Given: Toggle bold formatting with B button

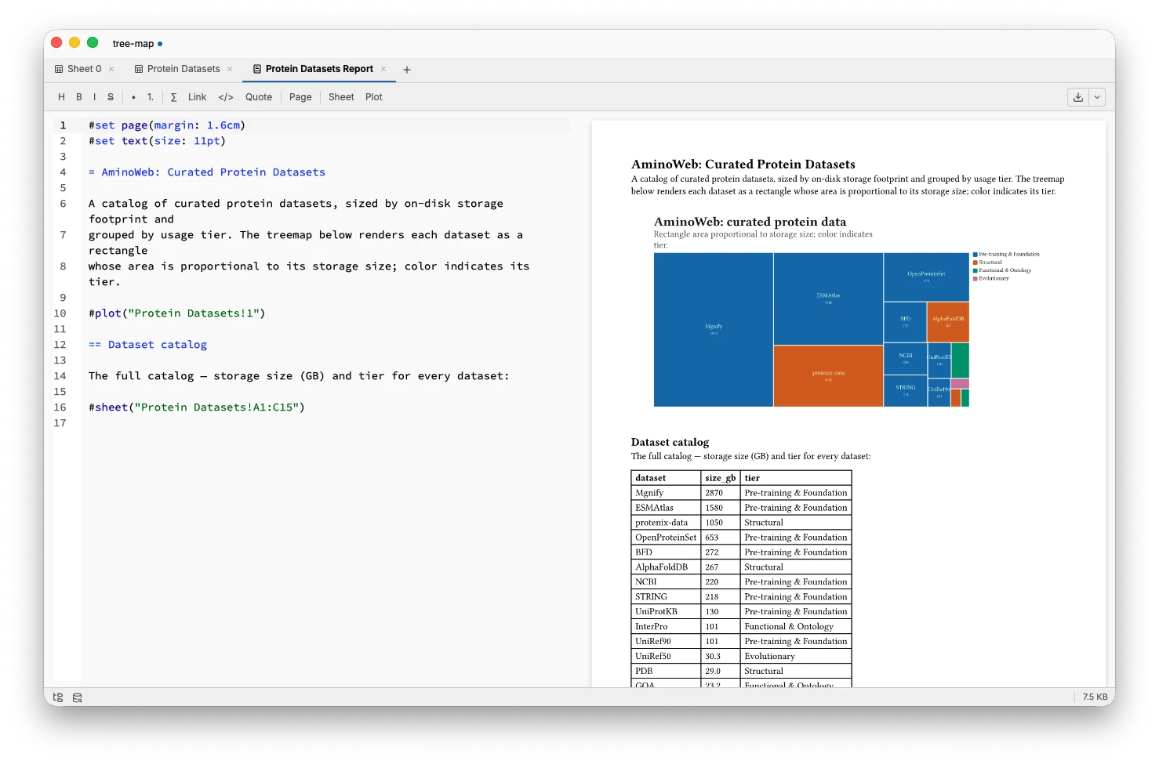Looking at the screenshot, I should click(79, 97).
